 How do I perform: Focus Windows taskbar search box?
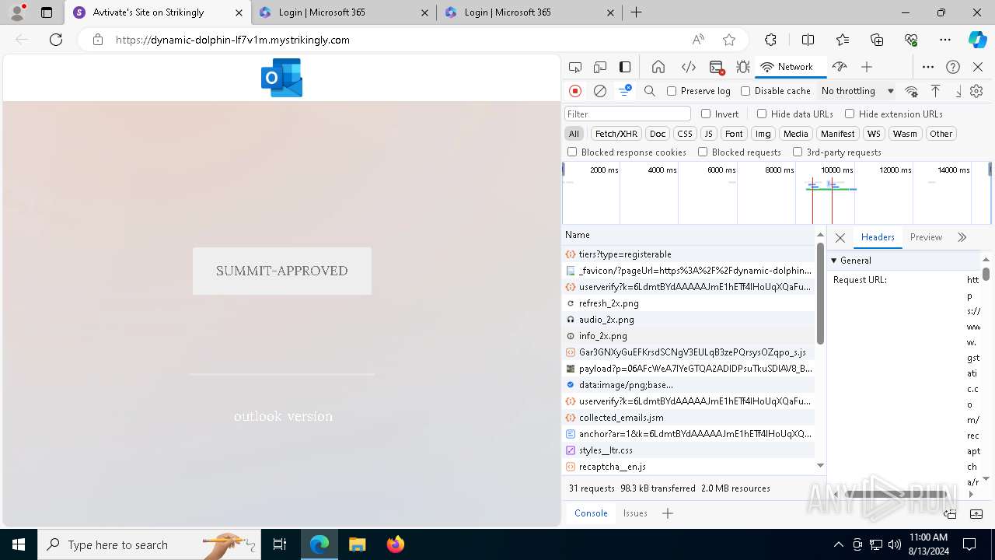pos(149,544)
